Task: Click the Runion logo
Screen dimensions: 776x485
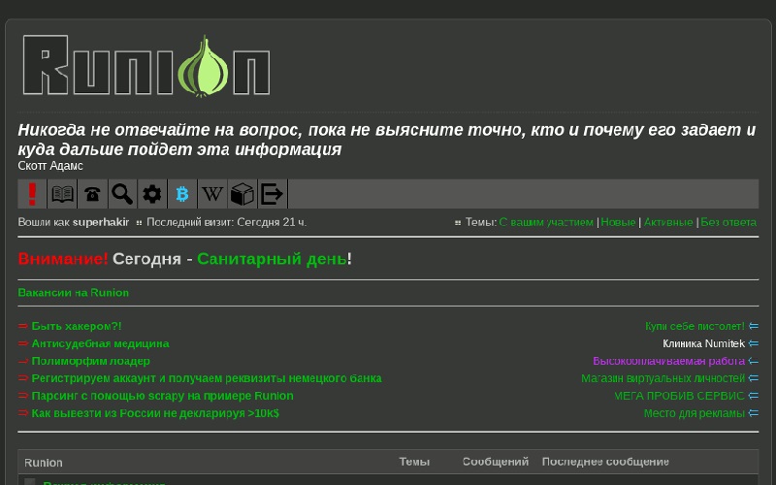Action: (x=146, y=65)
